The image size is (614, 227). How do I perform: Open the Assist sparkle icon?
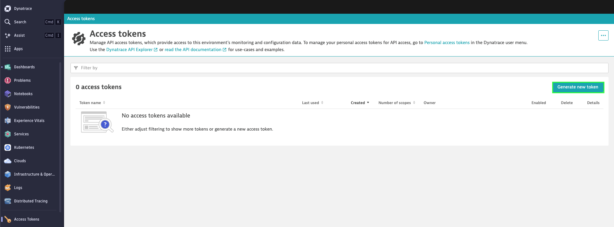click(x=8, y=35)
